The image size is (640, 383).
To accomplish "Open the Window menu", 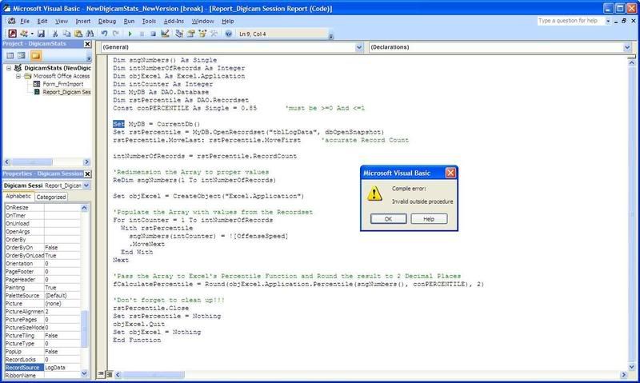I will [x=202, y=22].
